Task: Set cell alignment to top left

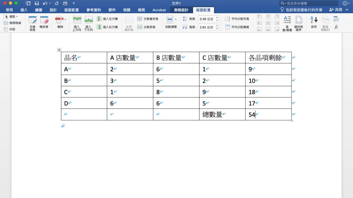Action: pyautogui.click(x=259, y=16)
